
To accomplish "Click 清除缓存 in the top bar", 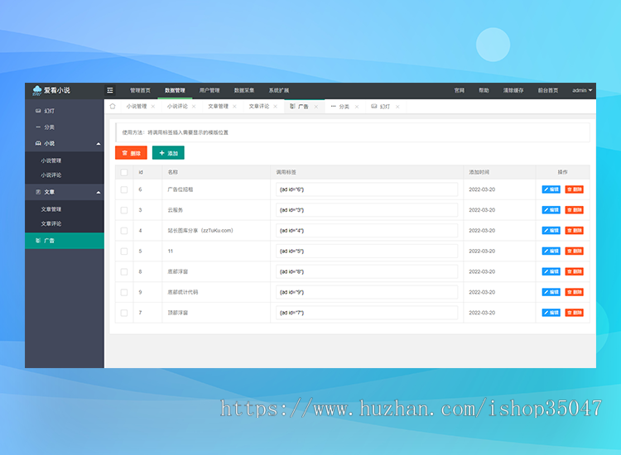I will click(513, 91).
